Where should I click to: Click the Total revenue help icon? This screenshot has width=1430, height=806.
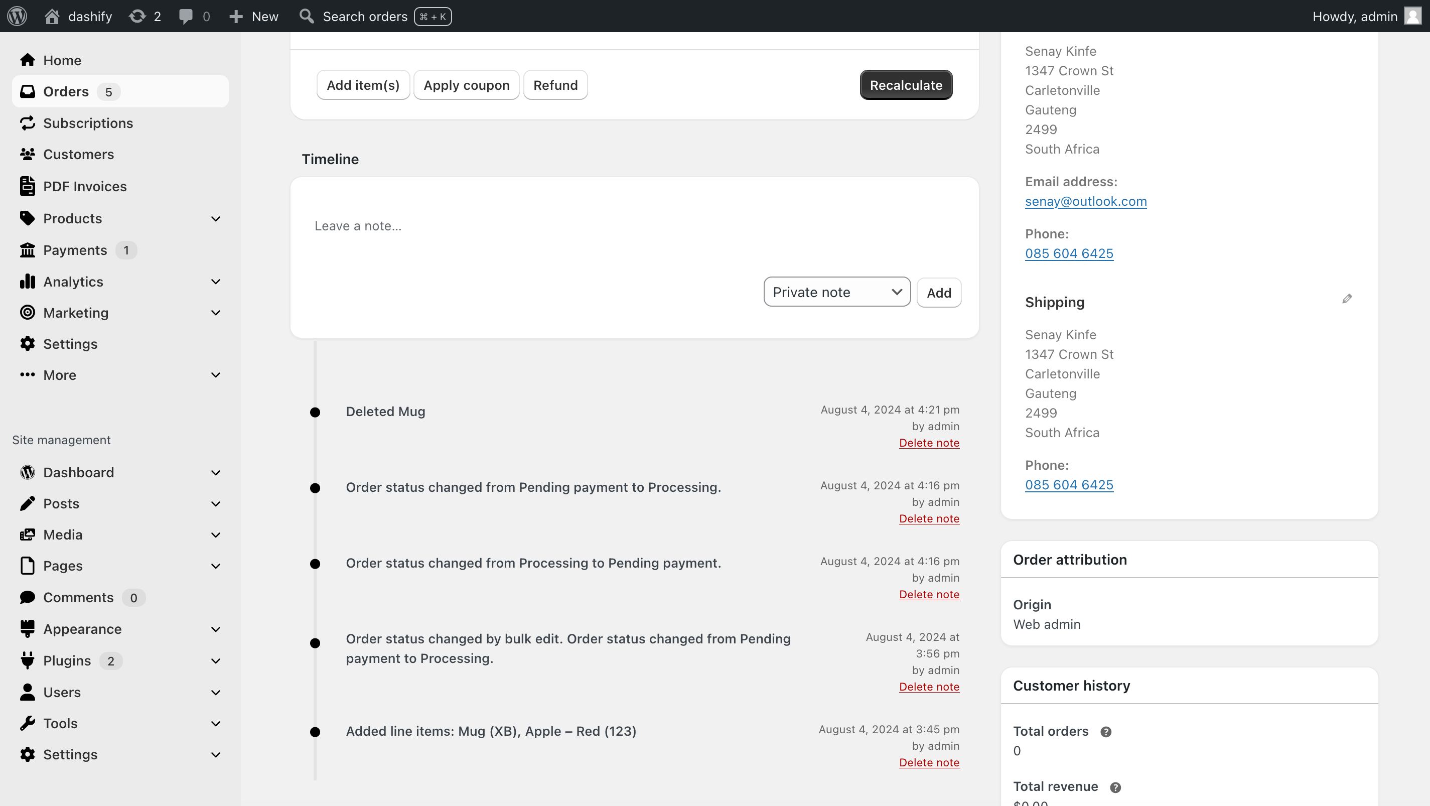(1115, 787)
